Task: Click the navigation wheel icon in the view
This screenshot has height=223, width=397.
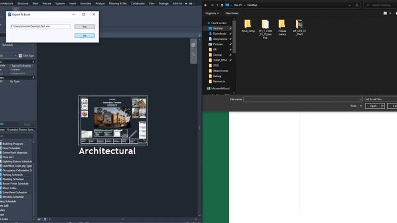Action: 194,45
